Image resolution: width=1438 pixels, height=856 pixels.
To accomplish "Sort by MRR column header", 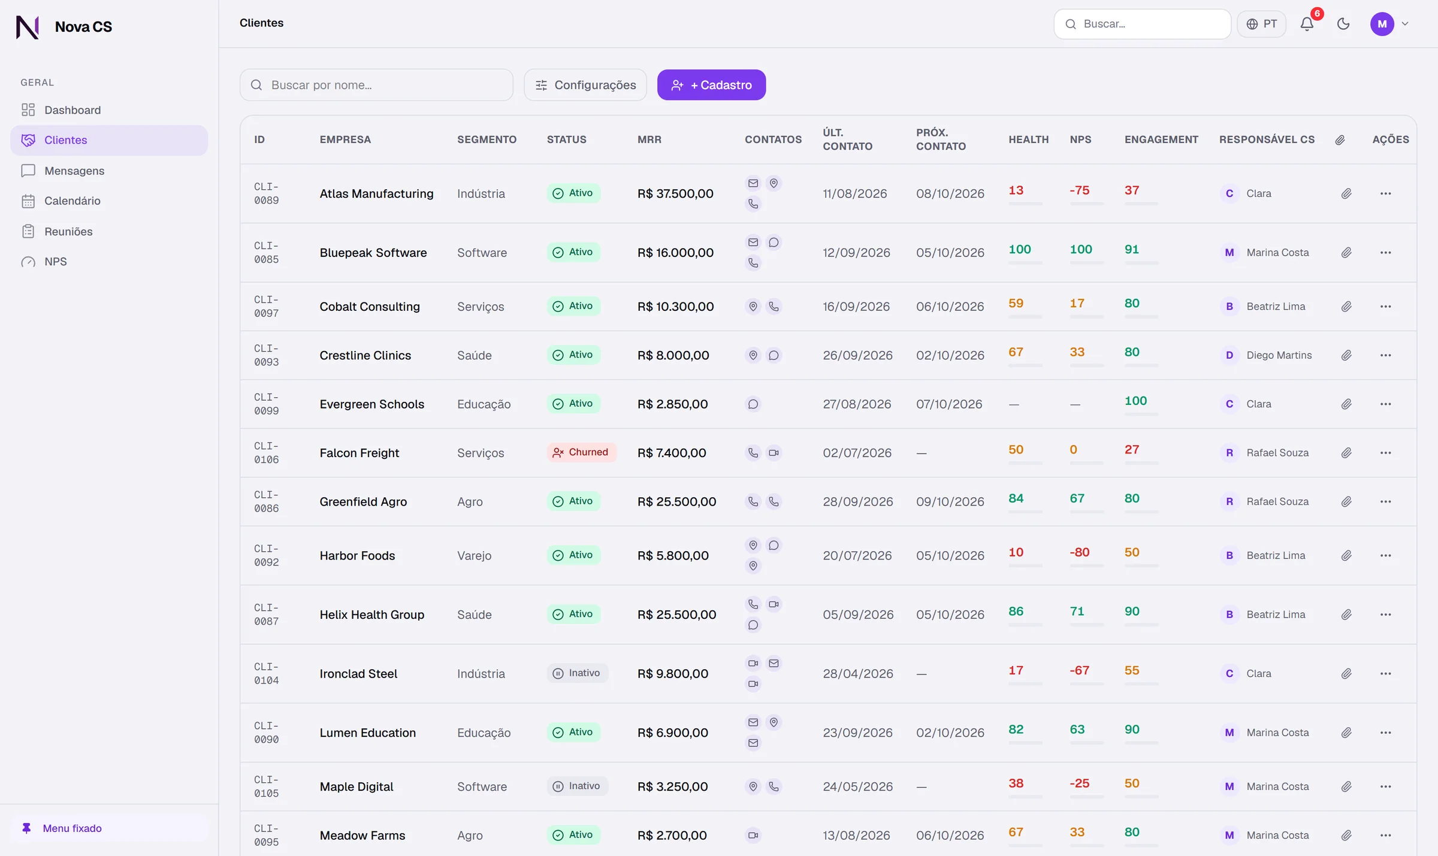I will click(649, 140).
